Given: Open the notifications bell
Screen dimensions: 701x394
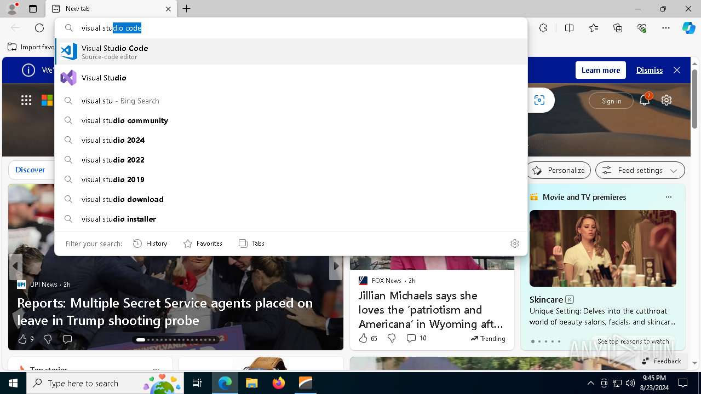Looking at the screenshot, I should (x=645, y=100).
